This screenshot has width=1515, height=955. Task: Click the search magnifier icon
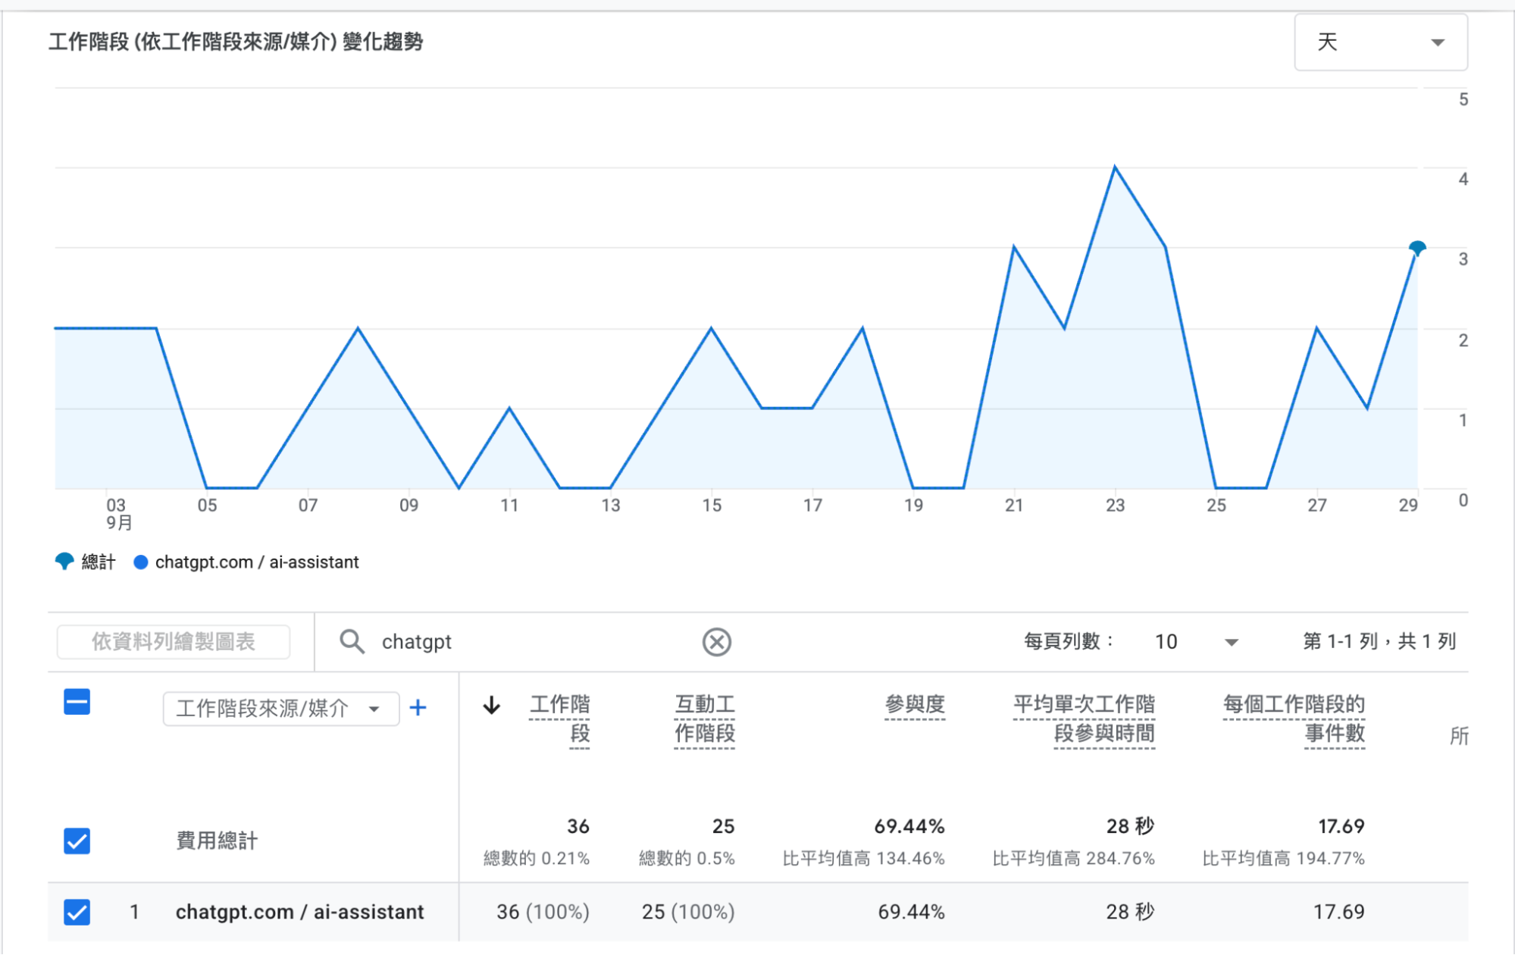point(352,642)
